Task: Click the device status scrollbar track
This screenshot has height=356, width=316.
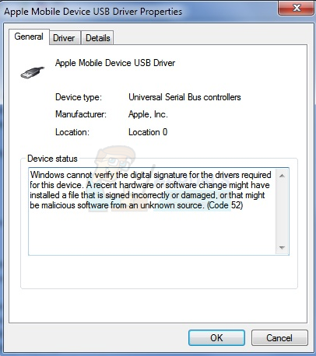Action: 282,212
